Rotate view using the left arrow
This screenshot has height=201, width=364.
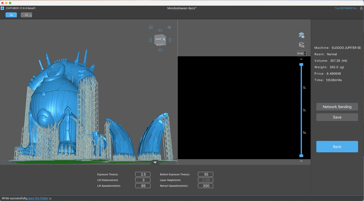coord(150,40)
